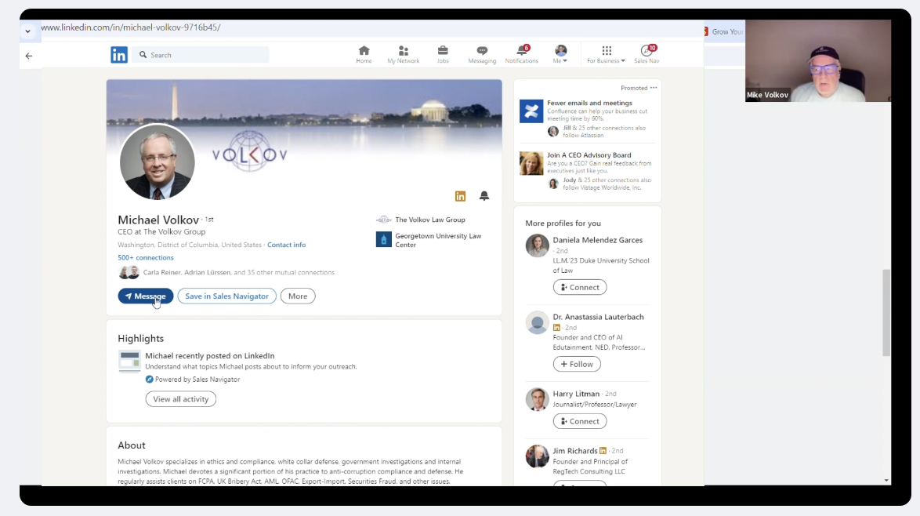Click the gold LinkedIn premium badge

460,196
